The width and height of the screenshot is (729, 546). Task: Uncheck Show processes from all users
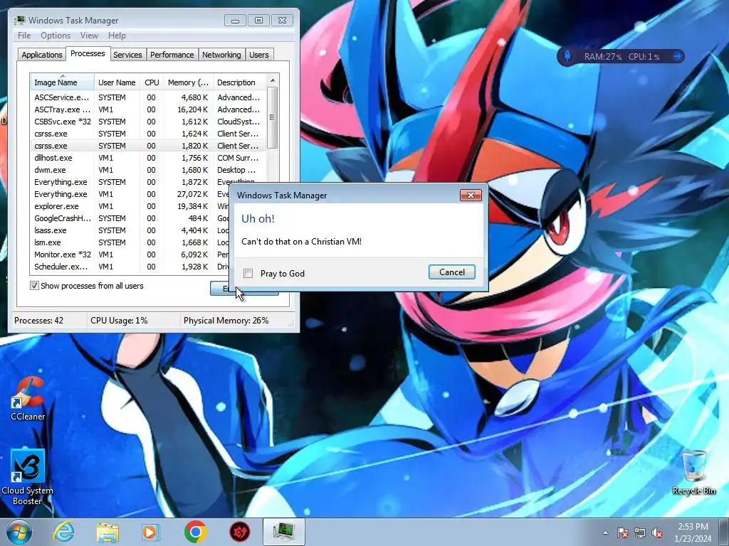pyautogui.click(x=34, y=286)
